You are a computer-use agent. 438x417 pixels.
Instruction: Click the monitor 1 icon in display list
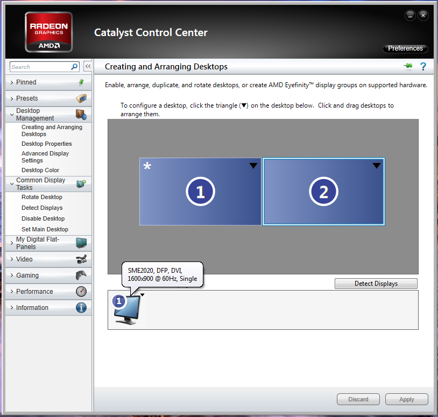tap(127, 309)
